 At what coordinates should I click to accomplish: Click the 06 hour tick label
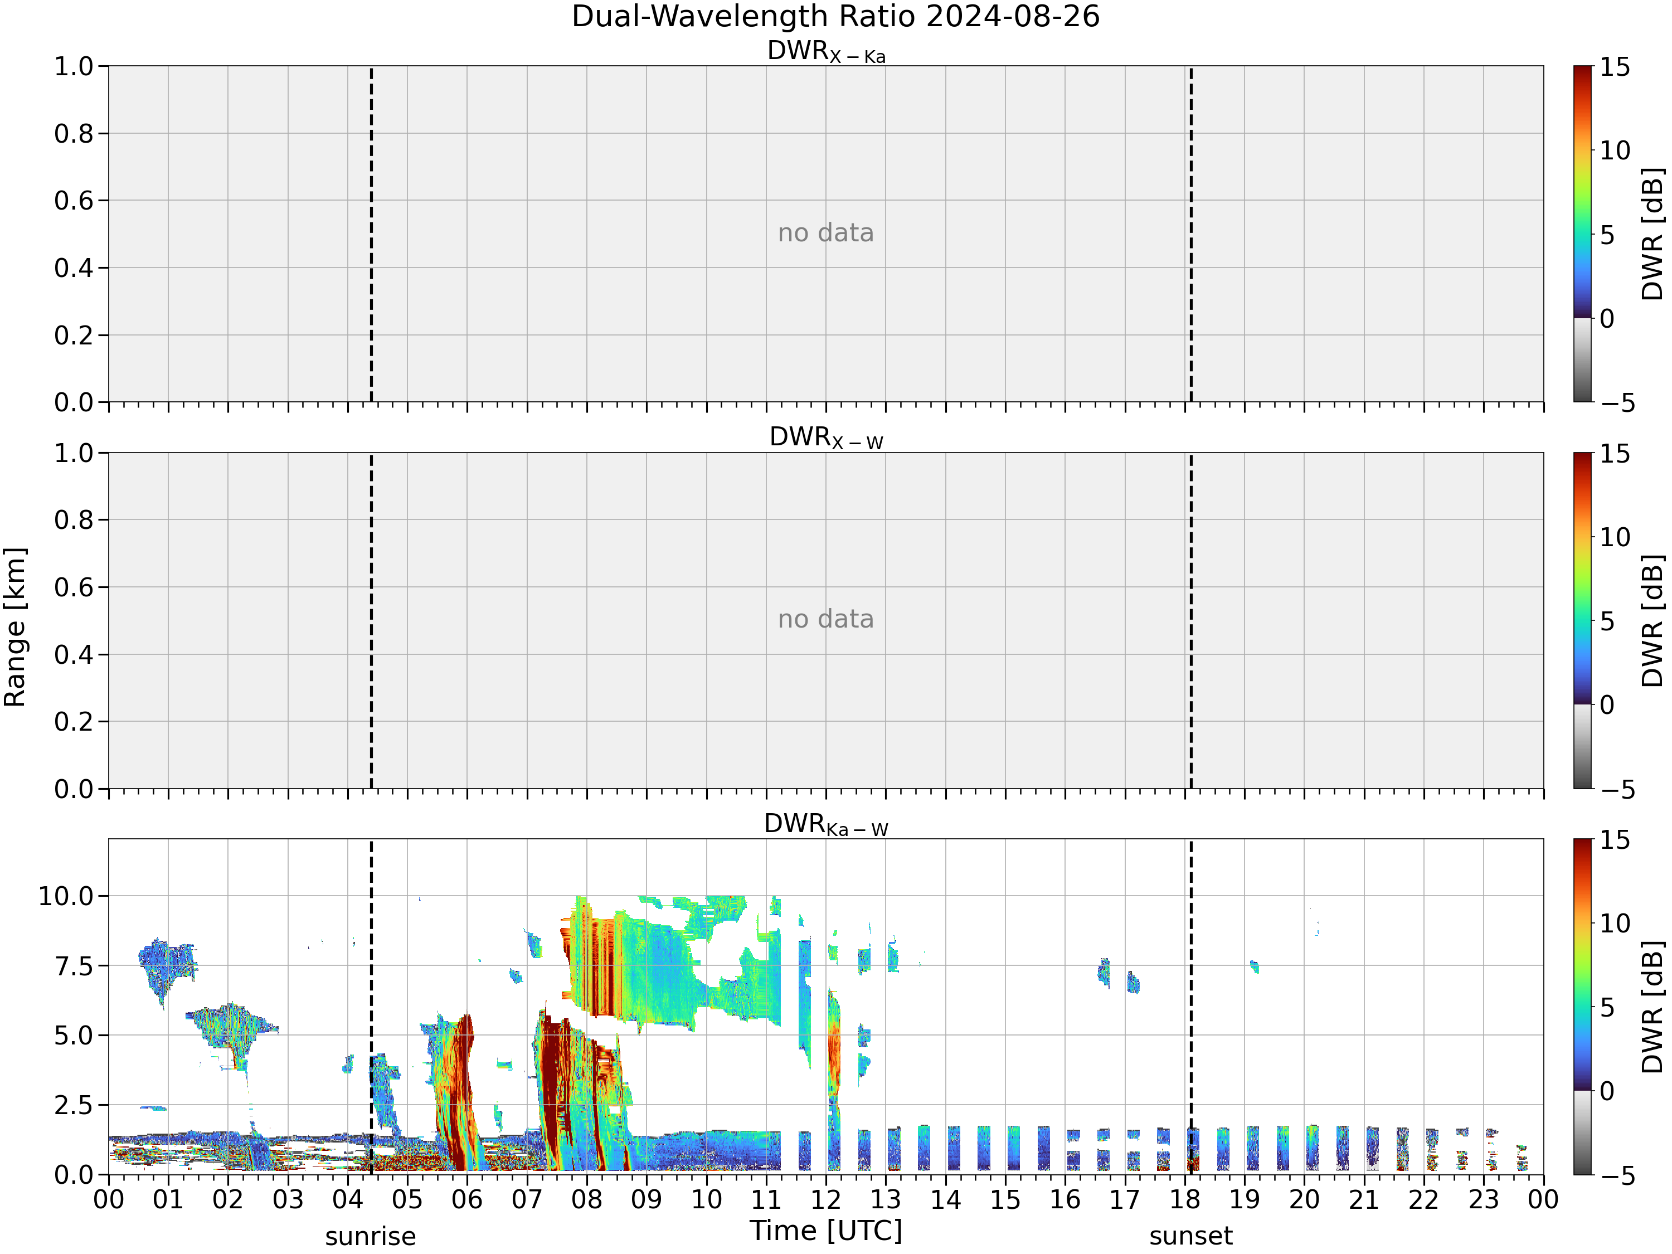pyautogui.click(x=466, y=1199)
